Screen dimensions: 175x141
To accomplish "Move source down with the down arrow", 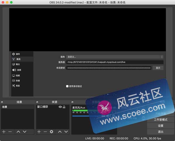I will point(66,132).
